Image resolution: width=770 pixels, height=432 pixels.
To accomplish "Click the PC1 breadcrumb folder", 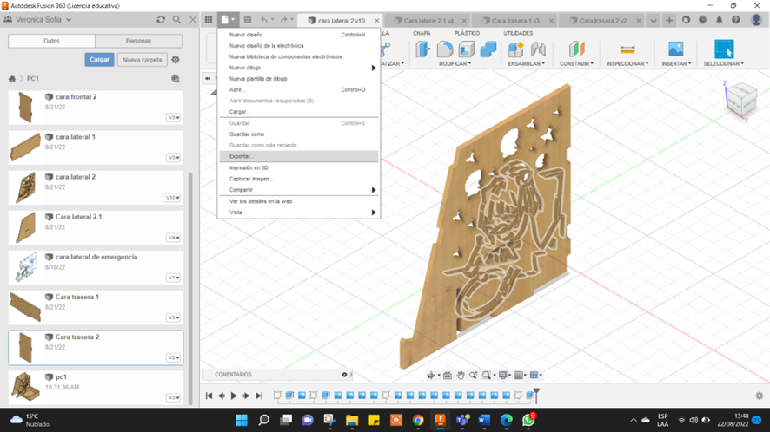I will [33, 78].
